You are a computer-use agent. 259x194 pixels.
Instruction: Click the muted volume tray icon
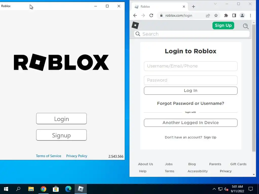[226, 189]
